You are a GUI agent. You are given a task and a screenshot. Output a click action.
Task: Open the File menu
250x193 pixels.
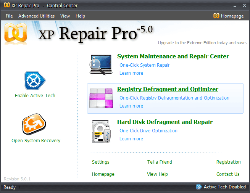(9, 16)
